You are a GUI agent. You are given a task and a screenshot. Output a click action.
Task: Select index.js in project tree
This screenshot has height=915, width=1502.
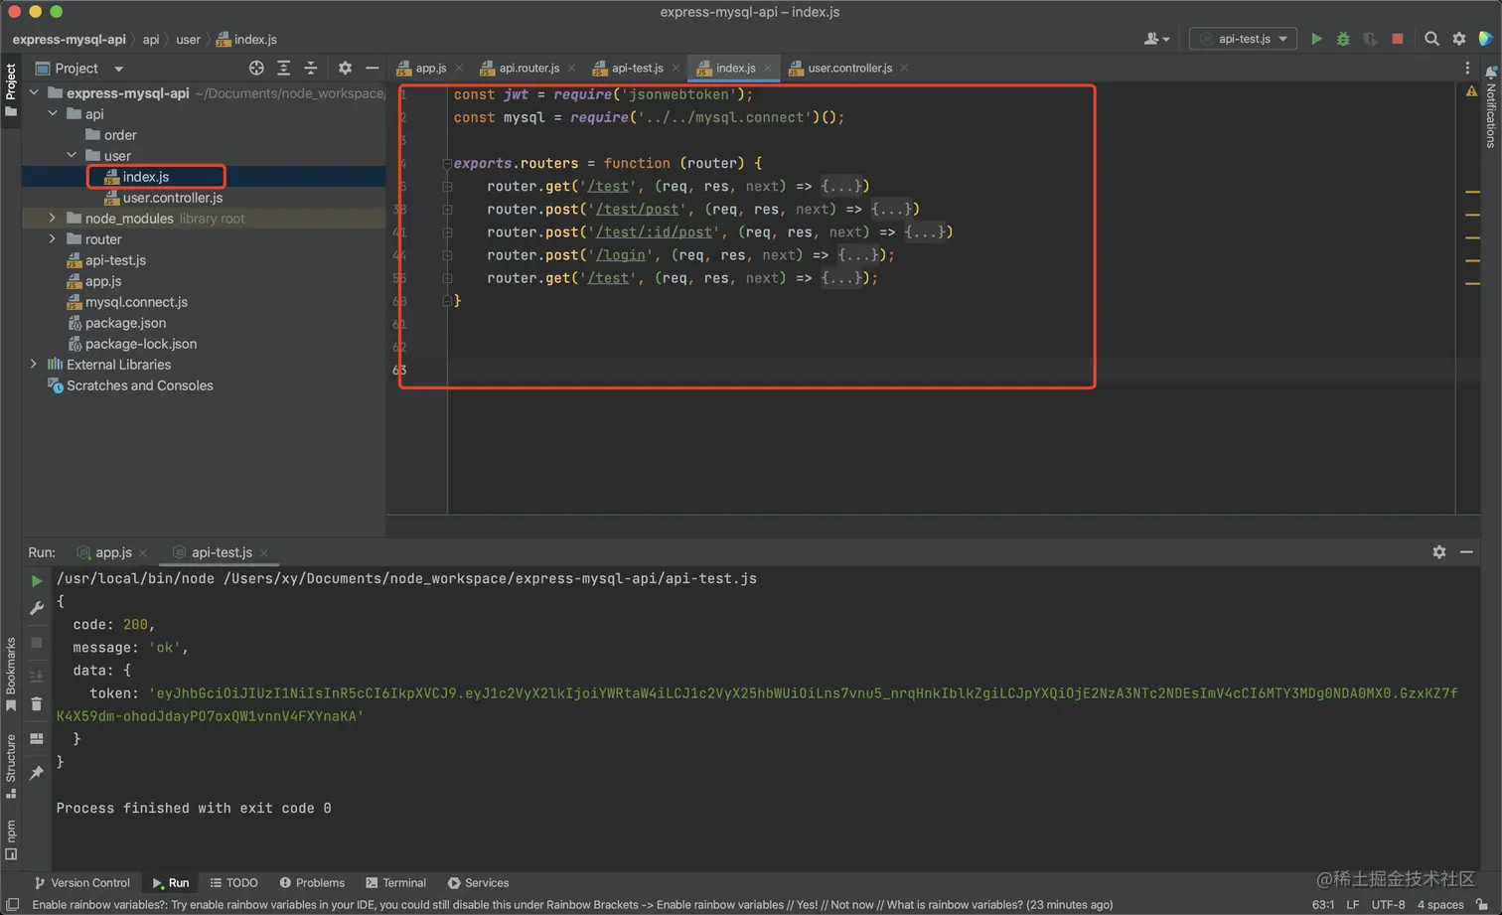coord(146,176)
